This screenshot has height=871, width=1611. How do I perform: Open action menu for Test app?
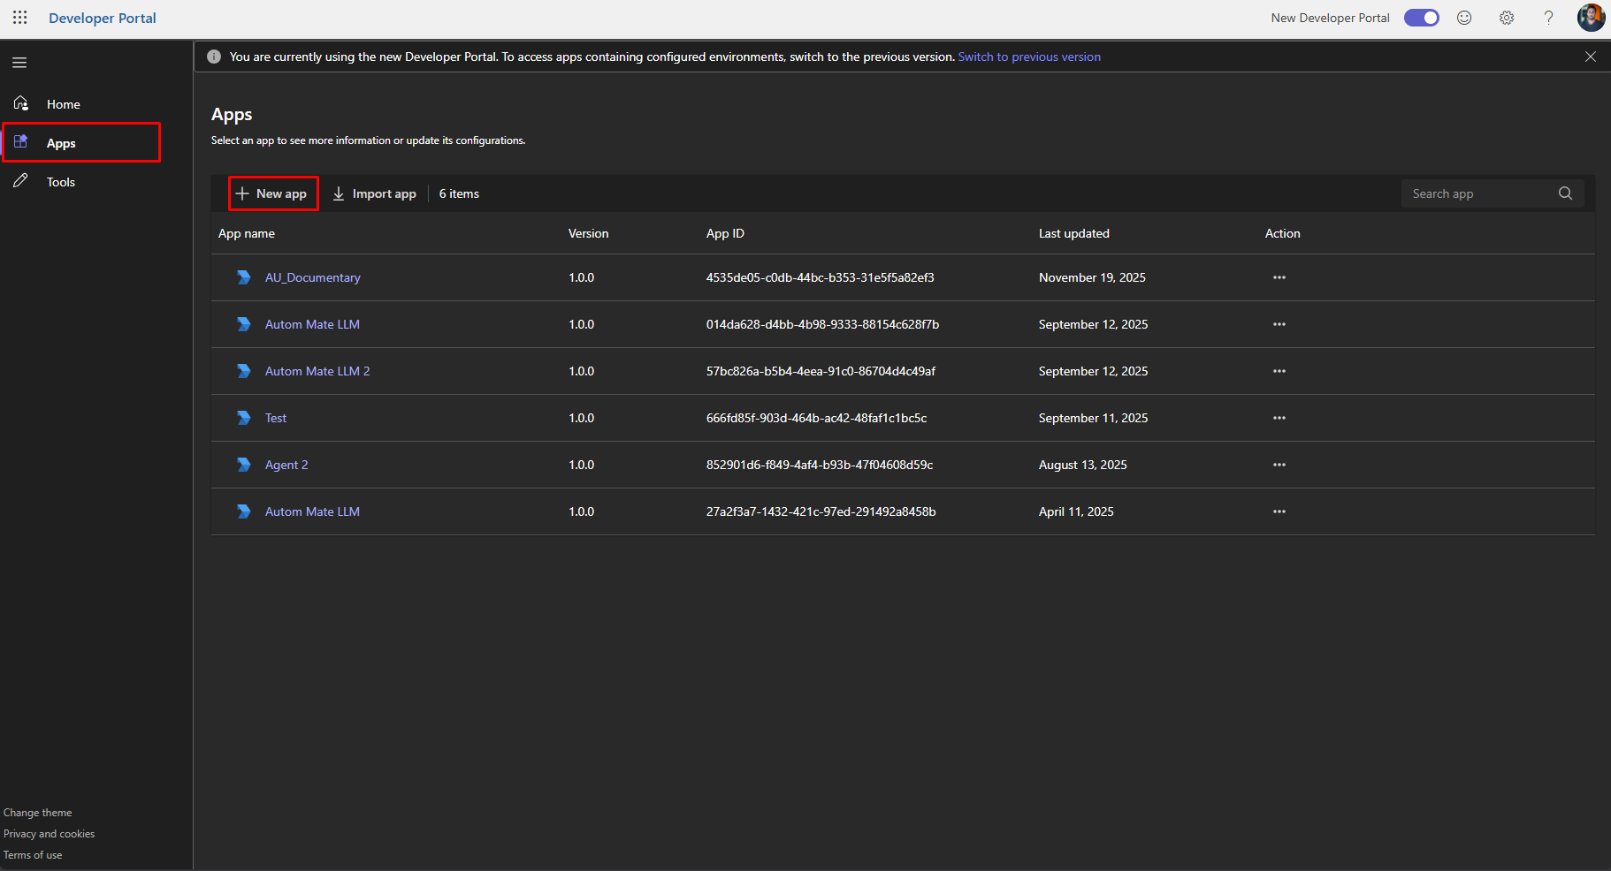[1279, 418]
